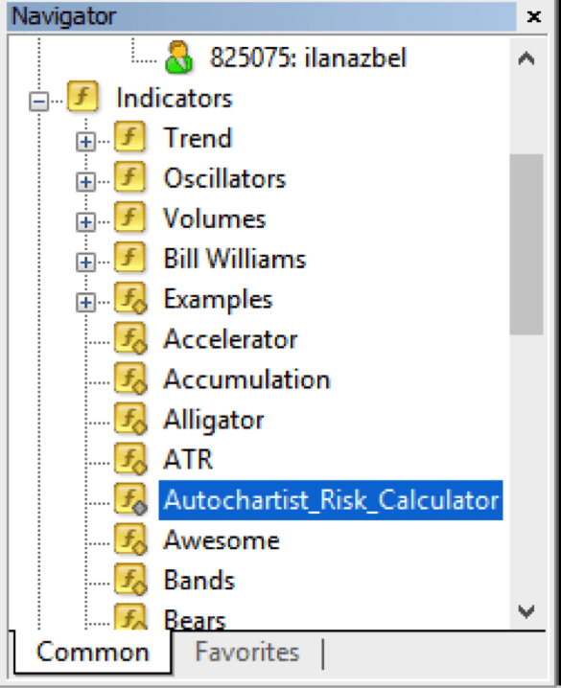This screenshot has width=561, height=688.
Task: Select the Common tab
Action: [x=93, y=652]
